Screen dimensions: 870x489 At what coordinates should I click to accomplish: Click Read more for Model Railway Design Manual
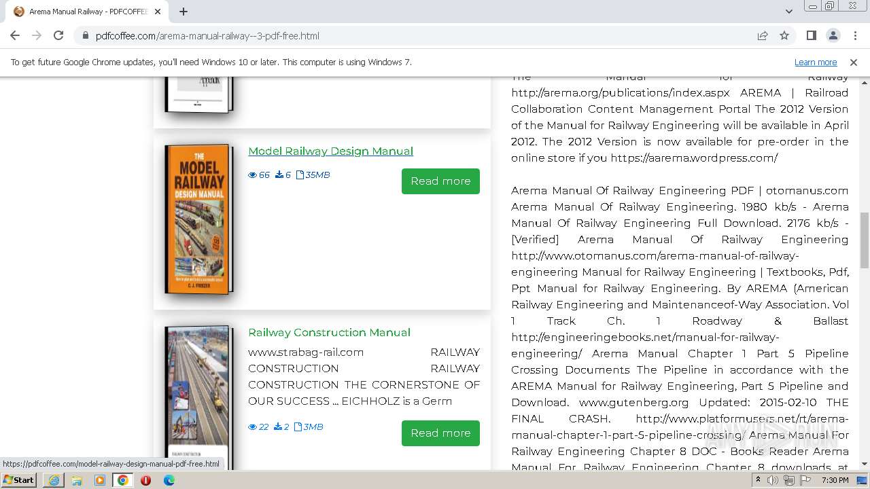[440, 181]
